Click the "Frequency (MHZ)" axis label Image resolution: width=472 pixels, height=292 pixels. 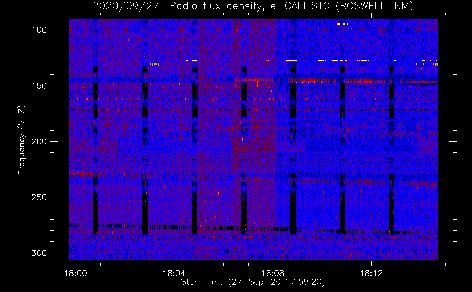pos(22,140)
